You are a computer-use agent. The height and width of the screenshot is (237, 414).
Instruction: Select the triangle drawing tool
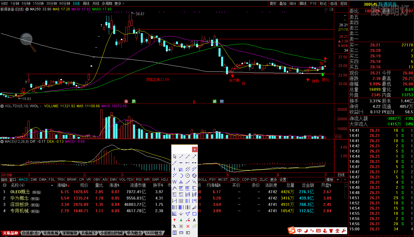point(188,214)
